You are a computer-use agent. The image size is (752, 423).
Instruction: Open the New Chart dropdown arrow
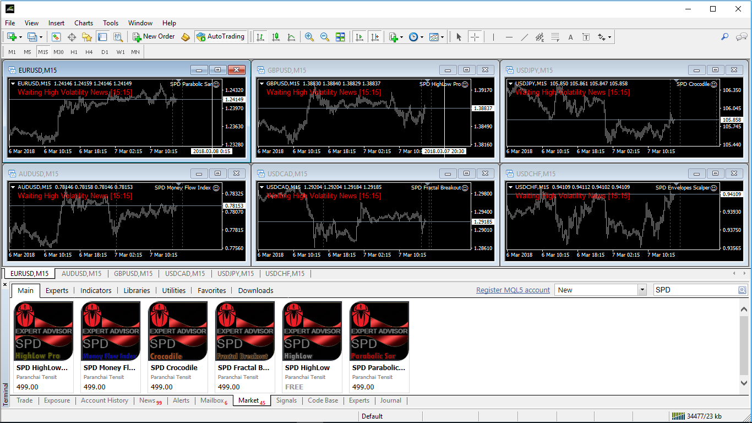pos(20,37)
